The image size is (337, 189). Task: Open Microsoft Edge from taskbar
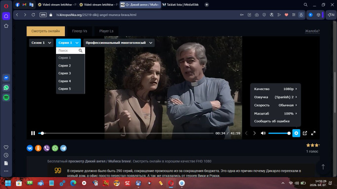[73, 183]
